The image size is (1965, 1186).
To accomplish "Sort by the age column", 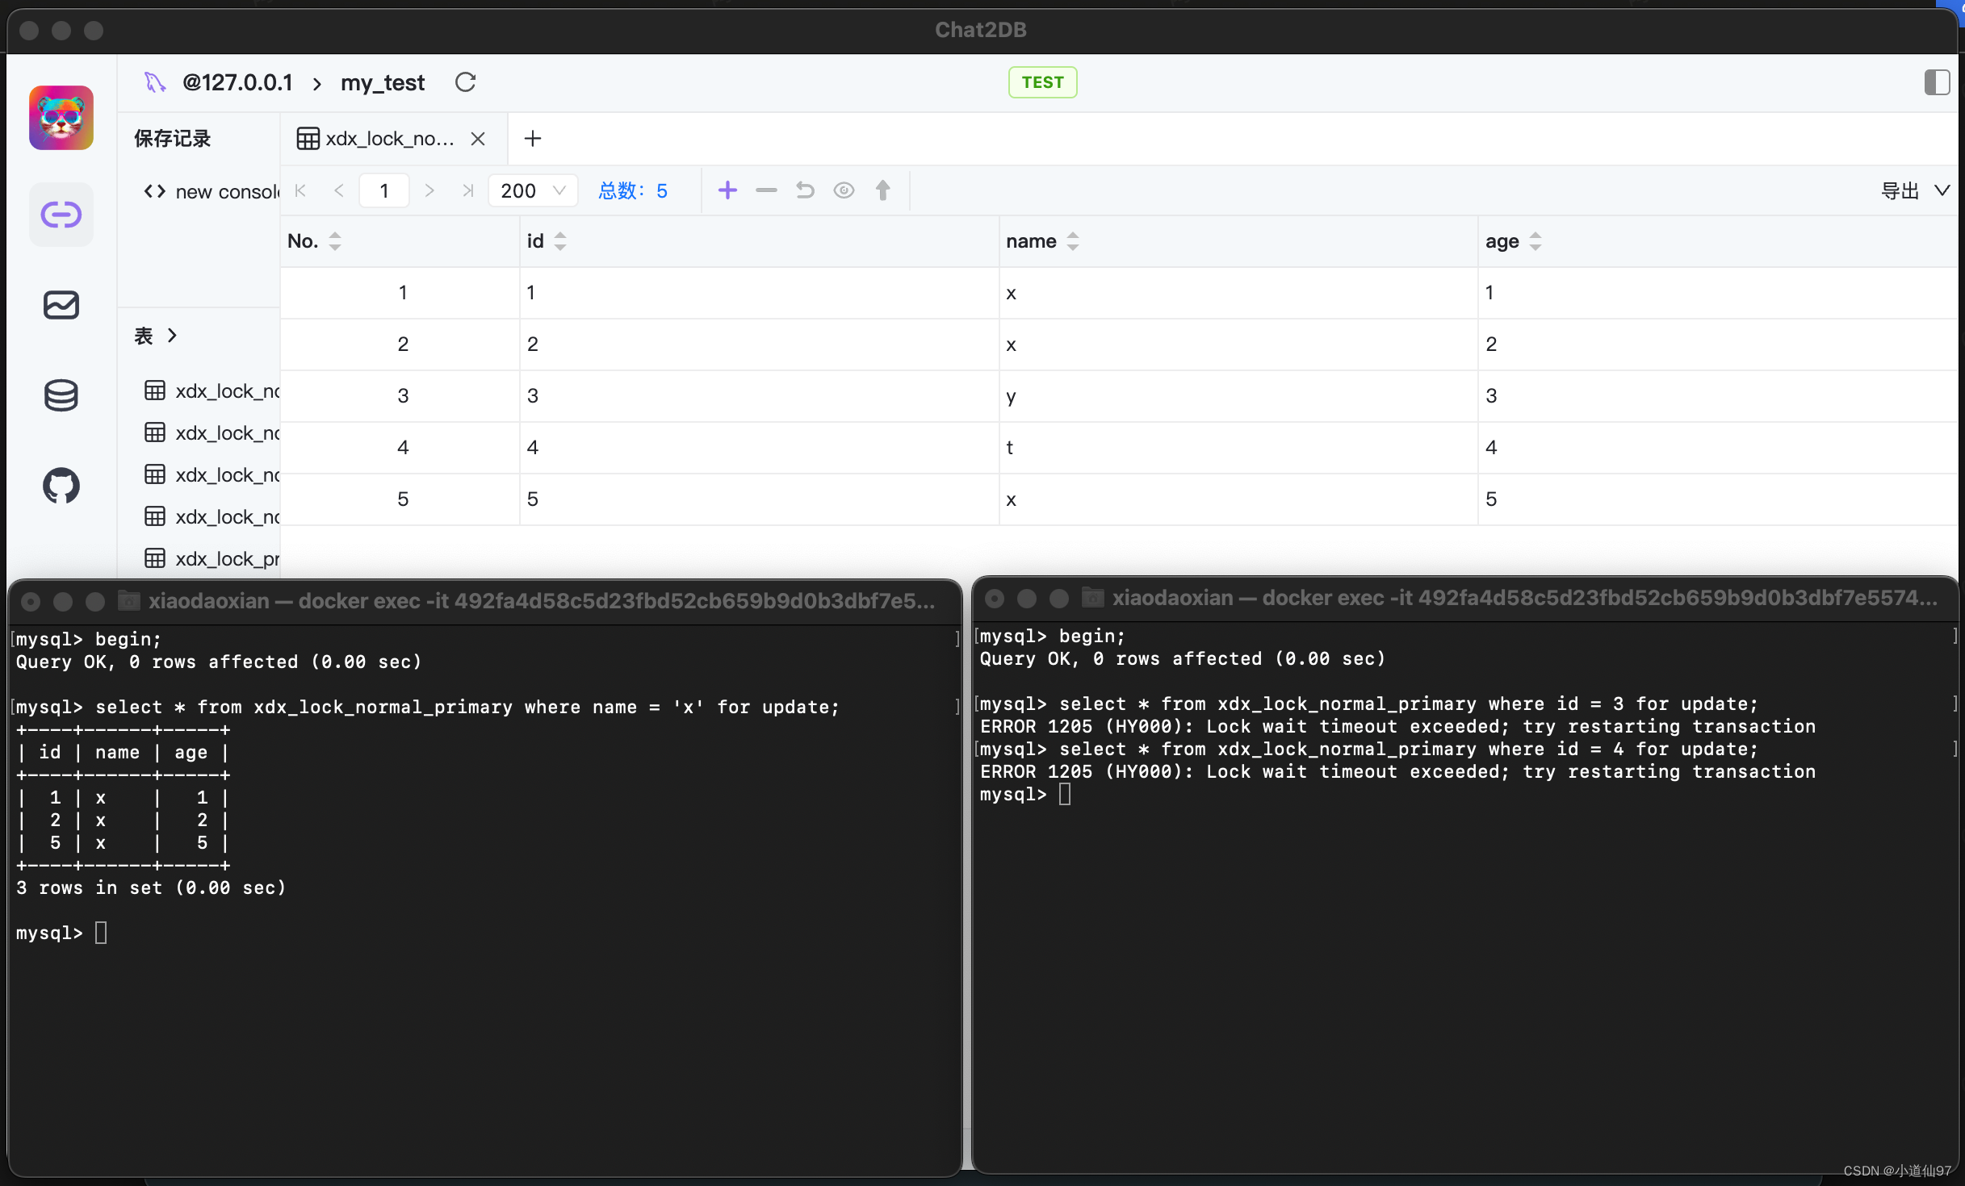I will click(x=1536, y=241).
